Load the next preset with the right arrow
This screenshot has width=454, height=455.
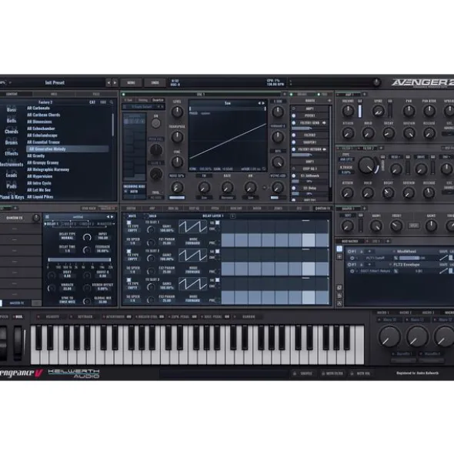[115, 83]
